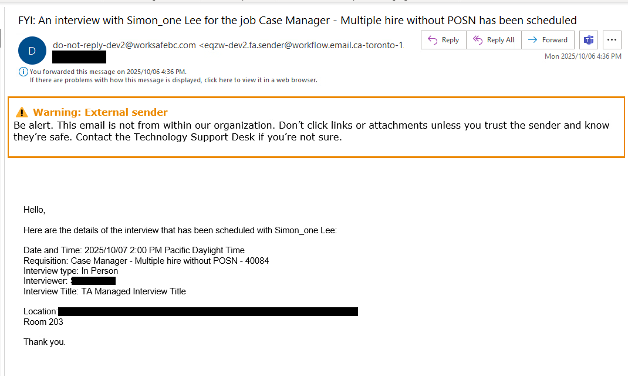The height and width of the screenshot is (376, 628).
Task: Click the email subject line starting FYI
Action: 298,21
